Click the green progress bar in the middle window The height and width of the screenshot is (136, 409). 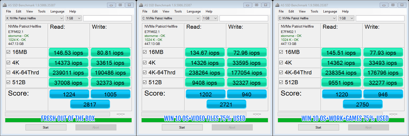click(205, 120)
